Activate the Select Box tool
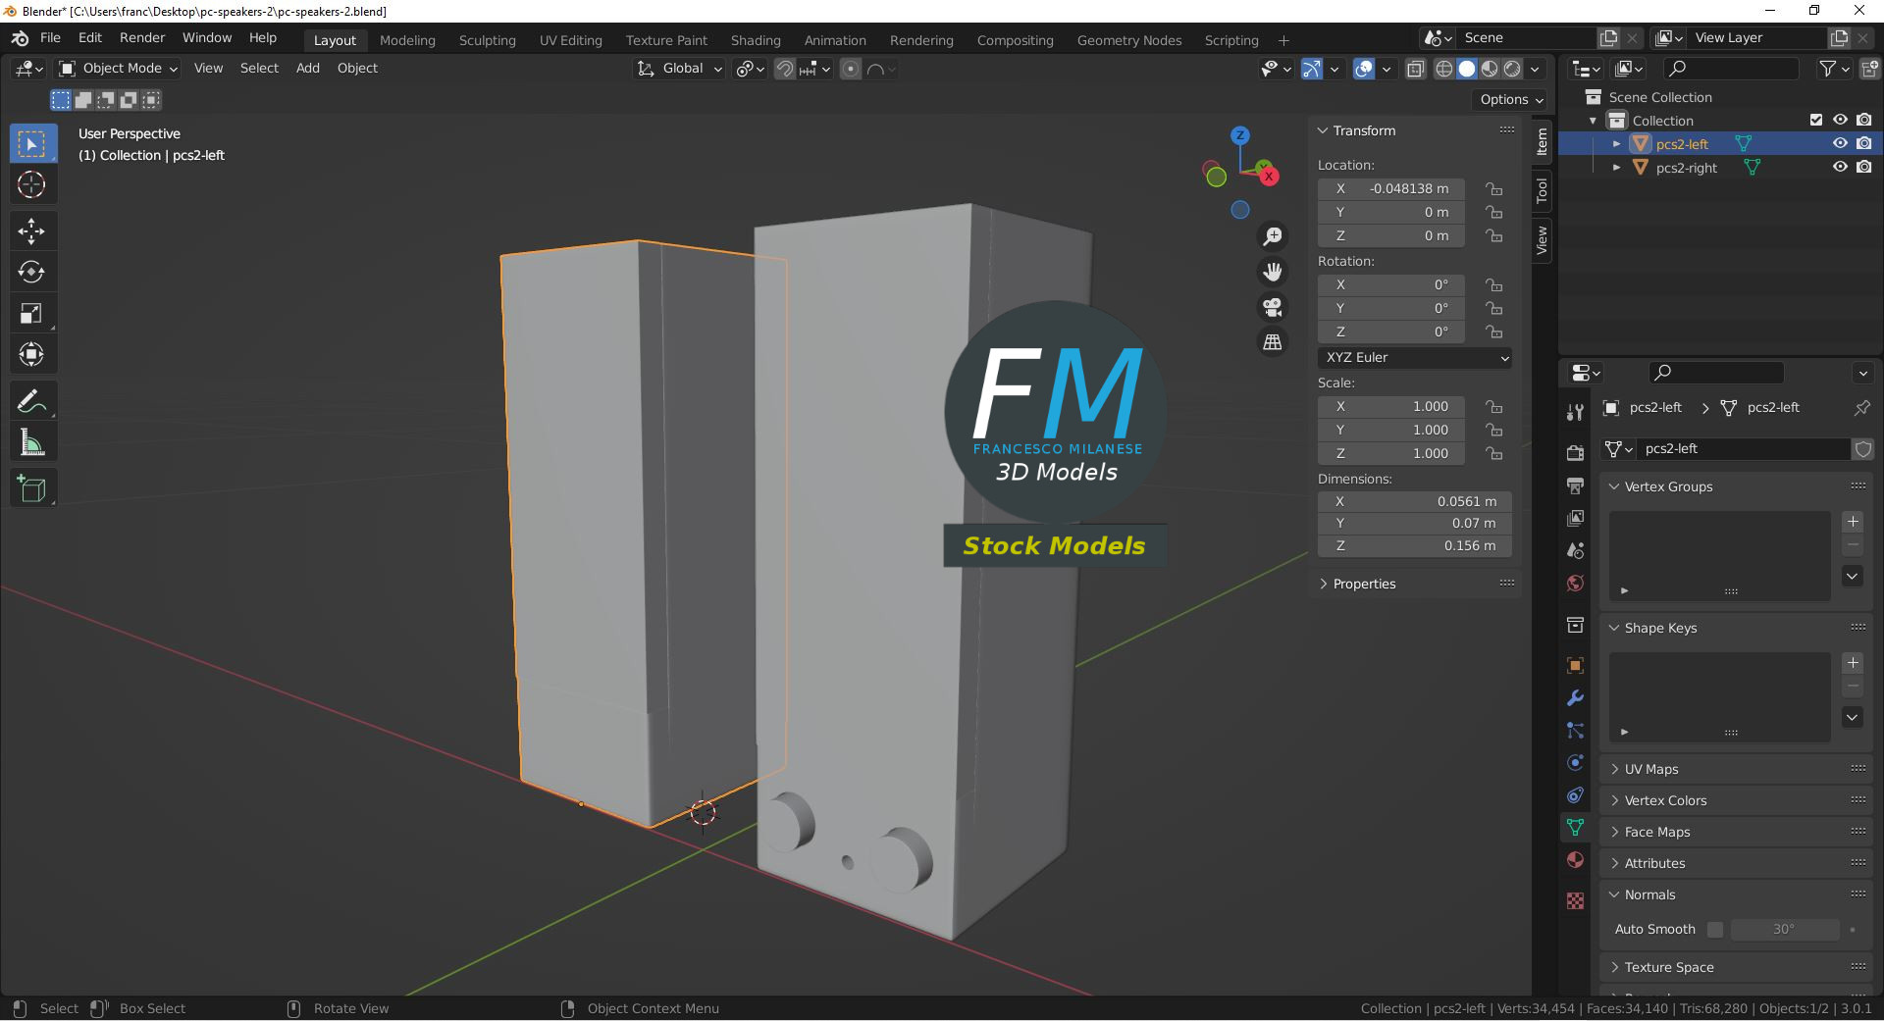Viewport: 1884px width, 1021px height. (x=31, y=144)
